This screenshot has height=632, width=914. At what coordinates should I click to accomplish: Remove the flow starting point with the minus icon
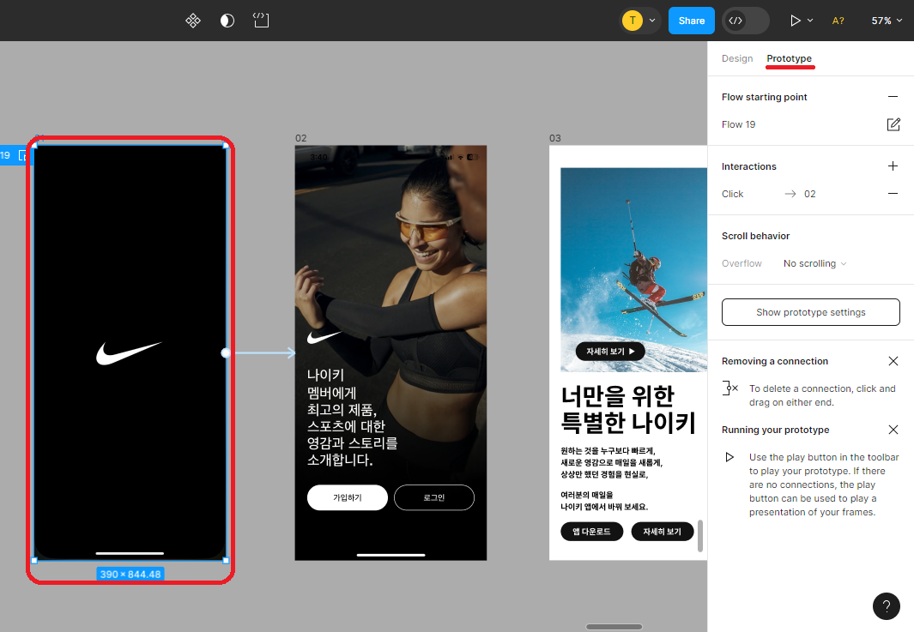[893, 97]
